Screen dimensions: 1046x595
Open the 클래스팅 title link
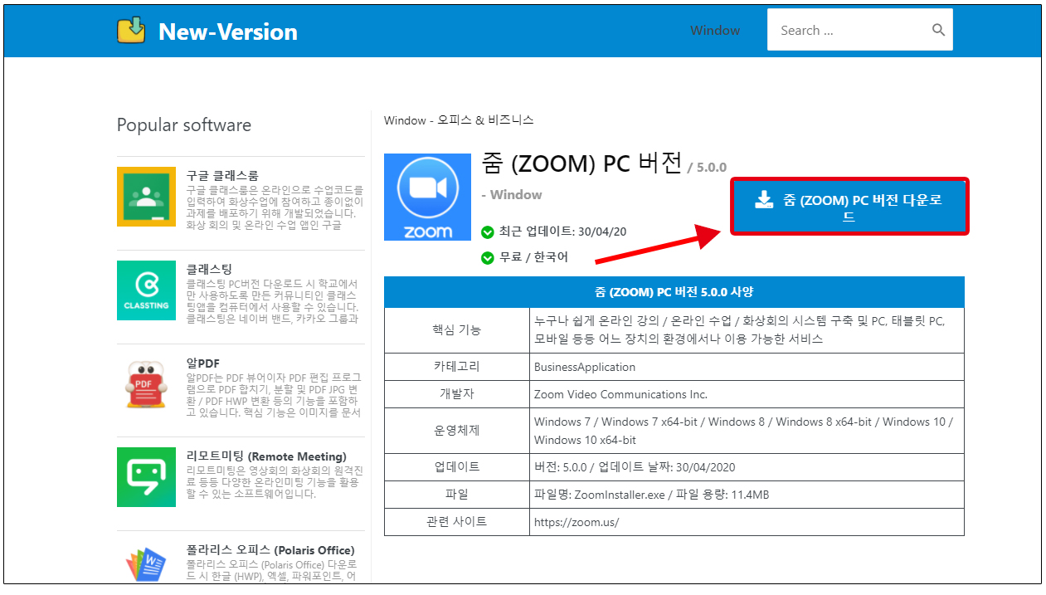209,269
